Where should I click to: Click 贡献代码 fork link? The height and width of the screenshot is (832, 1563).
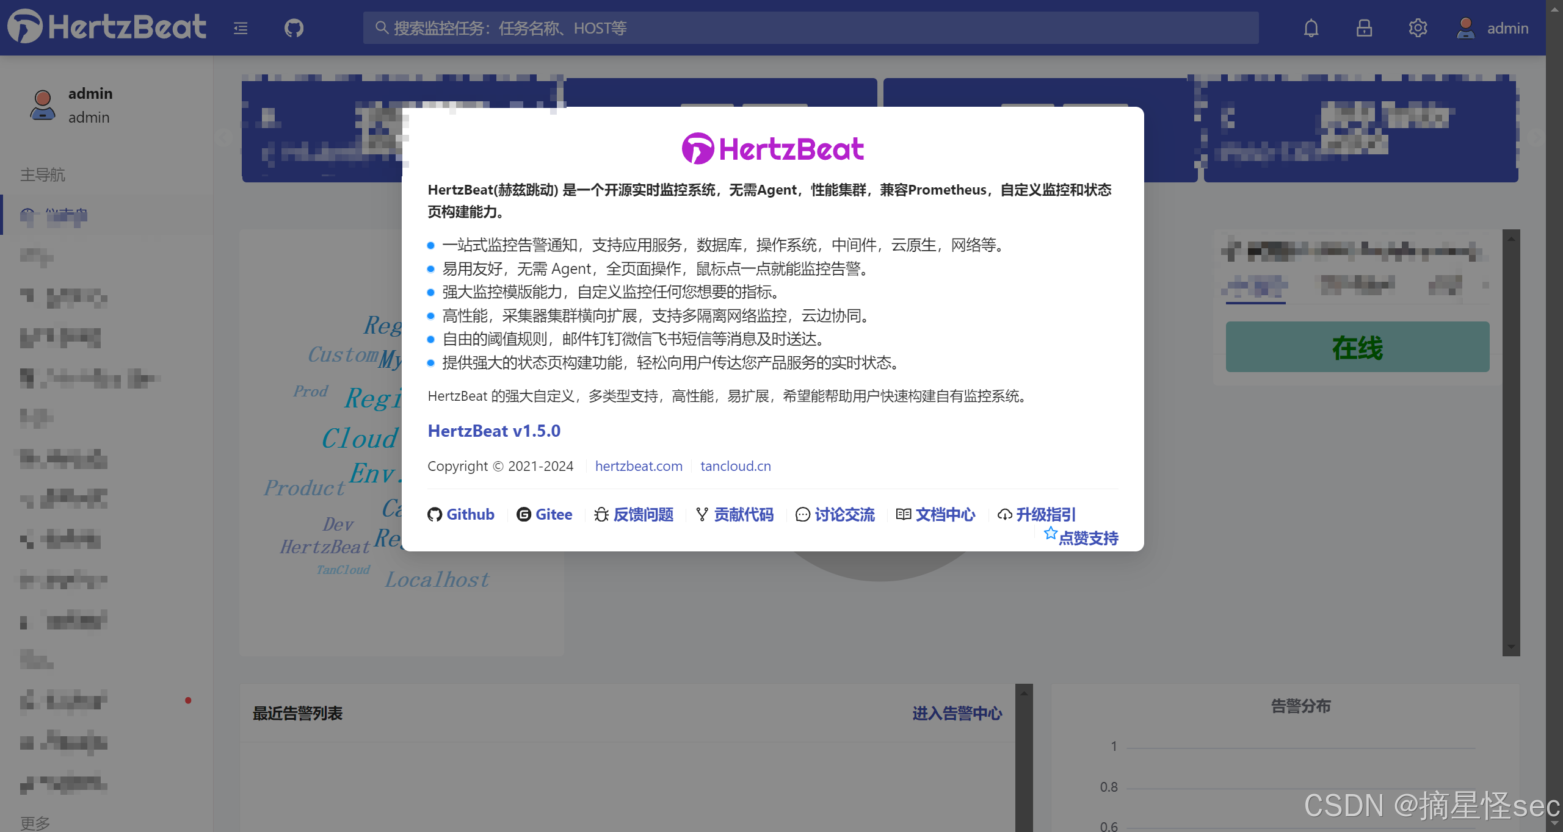coord(735,514)
